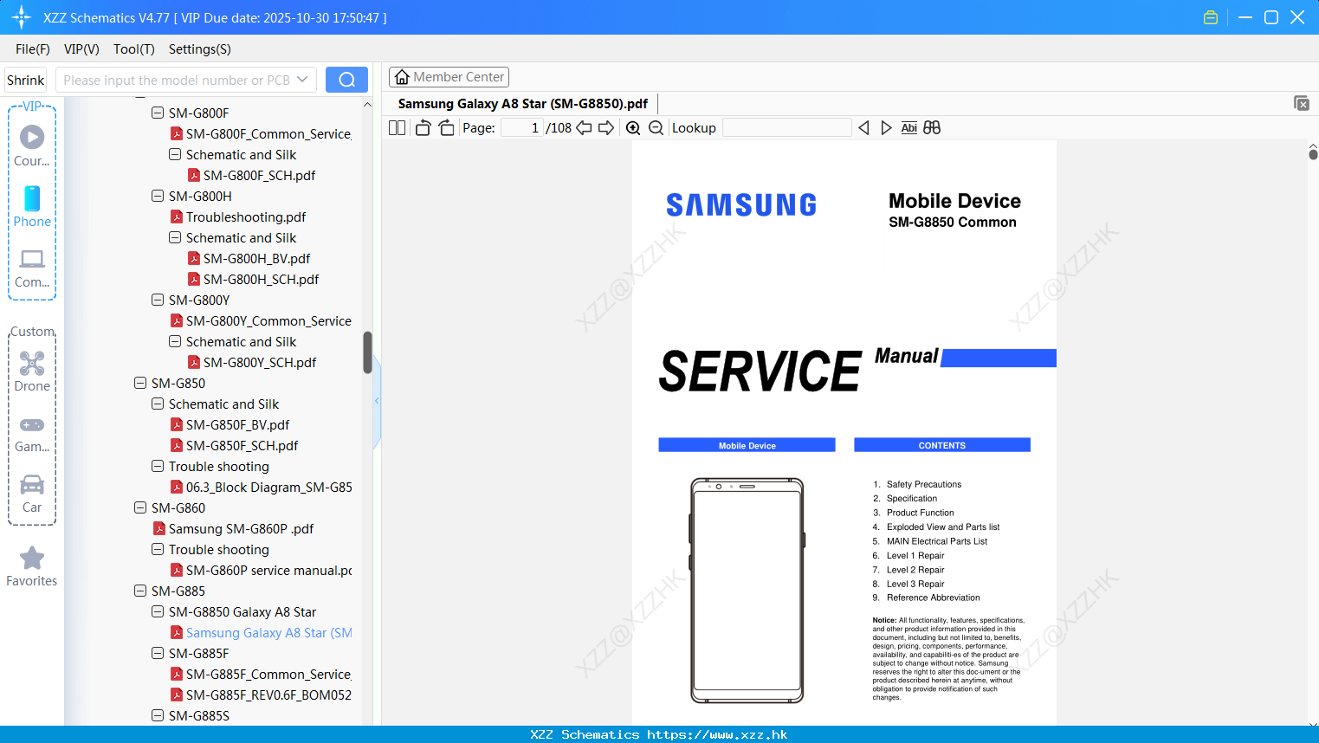Zoom out of the service manual
The height and width of the screenshot is (743, 1319).
coord(656,127)
